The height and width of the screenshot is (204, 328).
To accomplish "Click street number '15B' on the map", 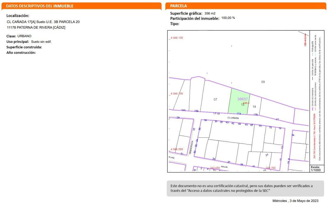I will click(x=196, y=111).
